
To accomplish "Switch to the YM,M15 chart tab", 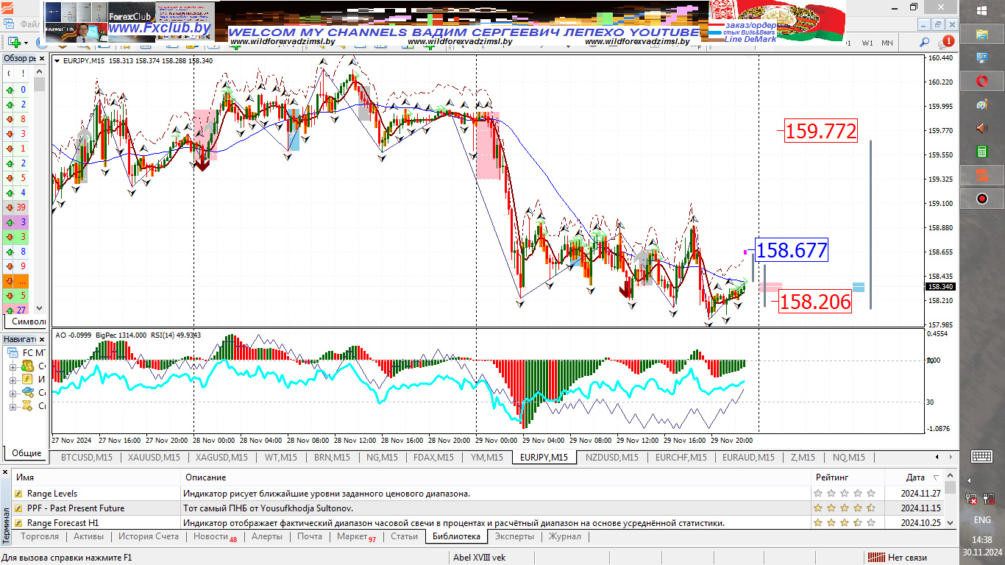I will (486, 458).
